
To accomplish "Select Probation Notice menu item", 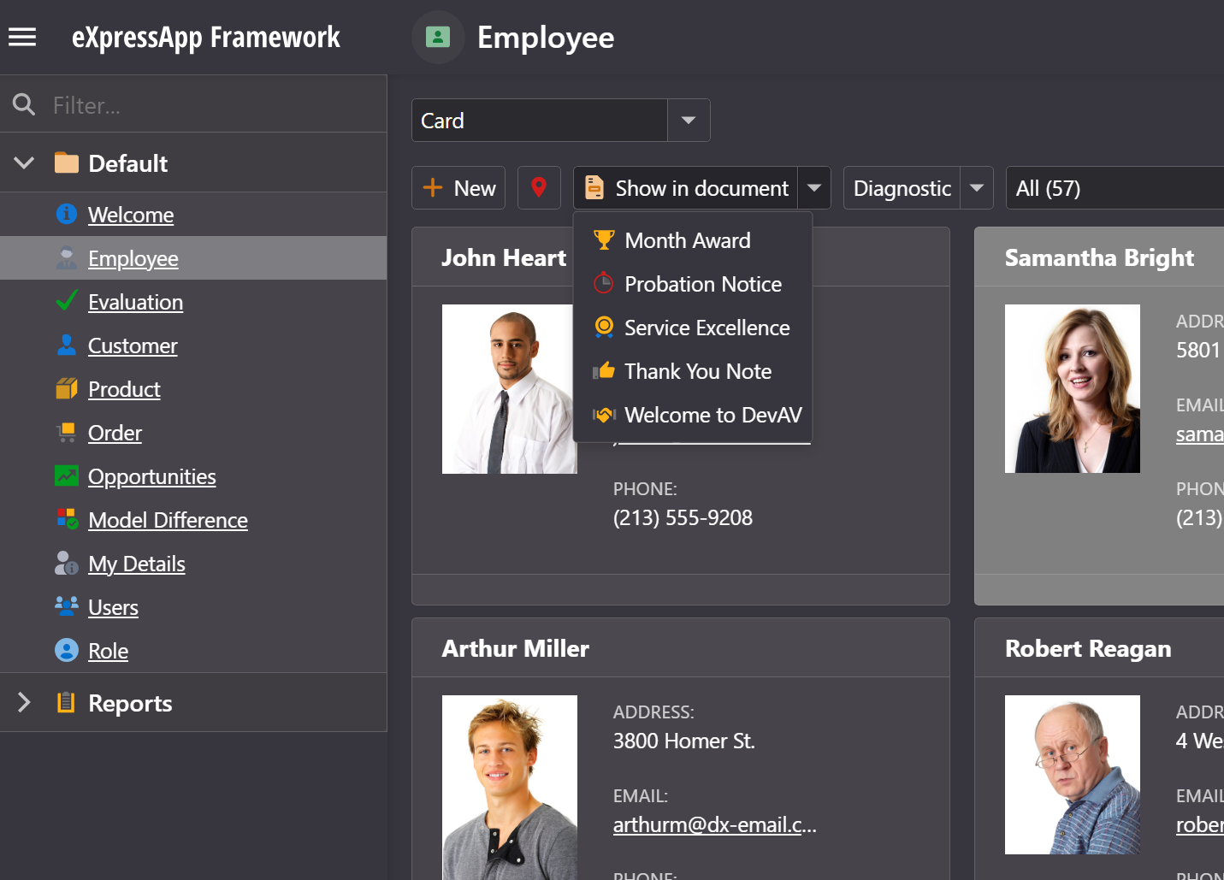I will (693, 284).
